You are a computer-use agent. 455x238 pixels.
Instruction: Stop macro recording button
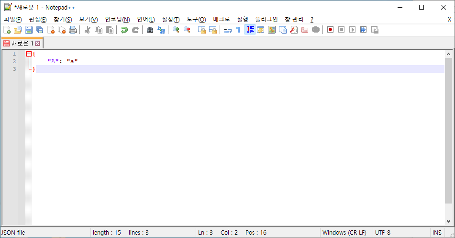tap(341, 30)
